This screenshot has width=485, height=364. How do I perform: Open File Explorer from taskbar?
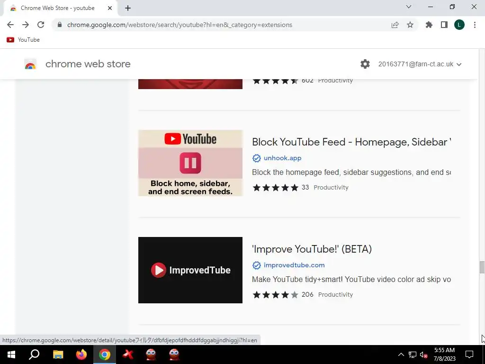[58, 355]
